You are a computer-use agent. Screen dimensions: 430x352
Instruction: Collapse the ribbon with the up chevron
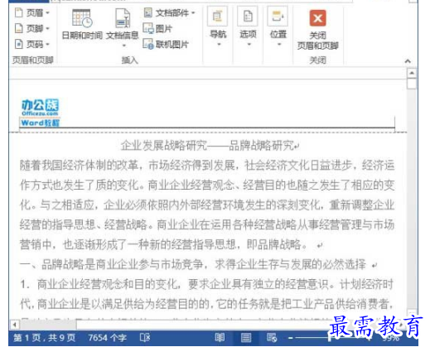point(408,61)
